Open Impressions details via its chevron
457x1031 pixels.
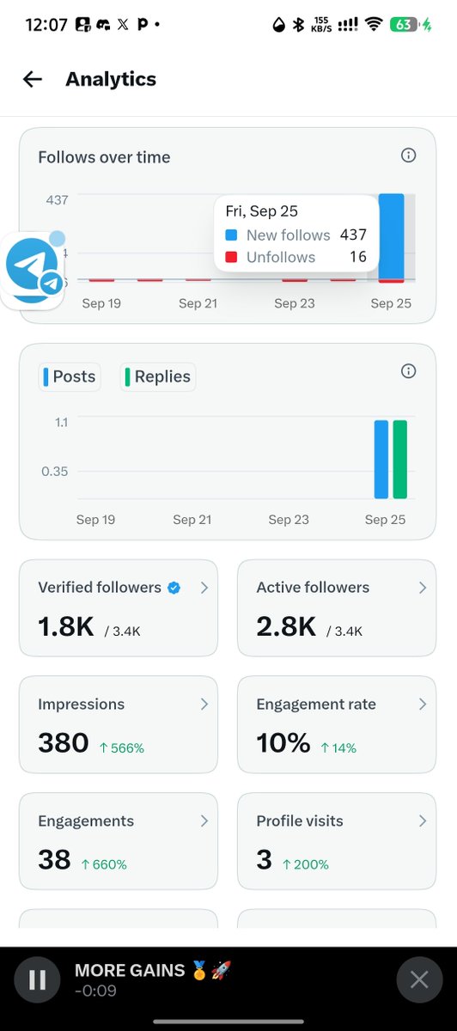[x=204, y=704]
